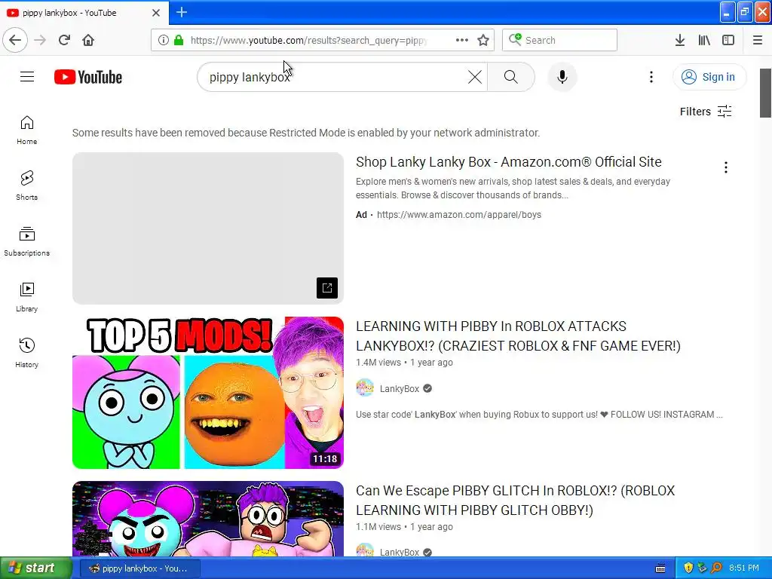Go to Home in the YouTube sidebar
This screenshot has height=579, width=772.
tap(26, 130)
